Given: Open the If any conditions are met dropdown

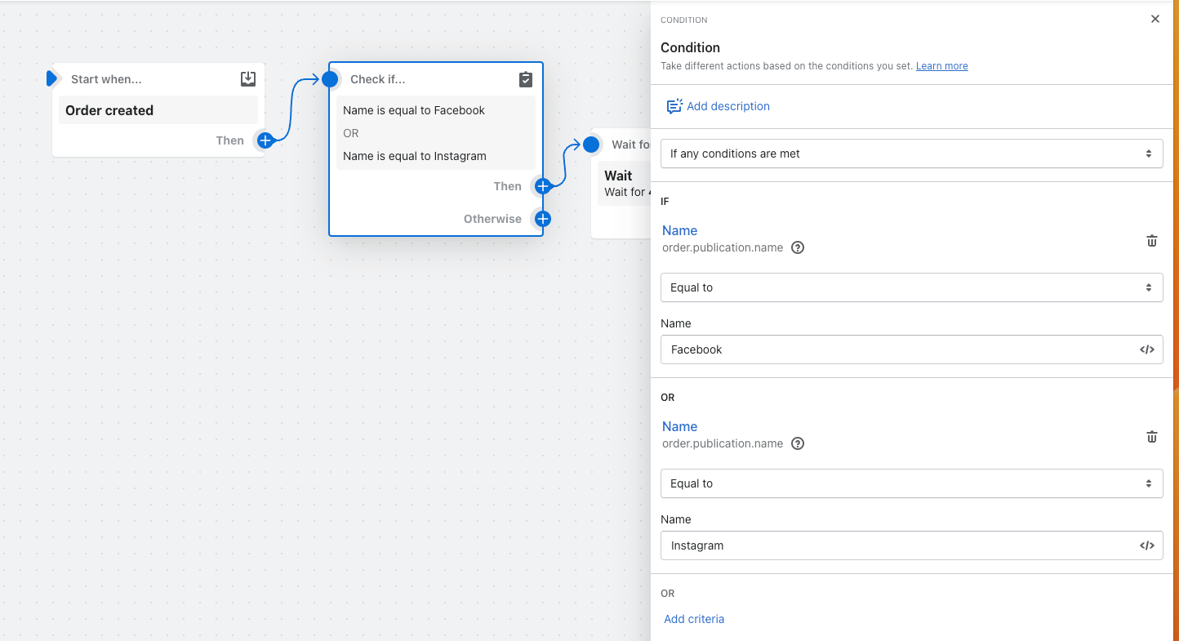Looking at the screenshot, I should tap(911, 154).
